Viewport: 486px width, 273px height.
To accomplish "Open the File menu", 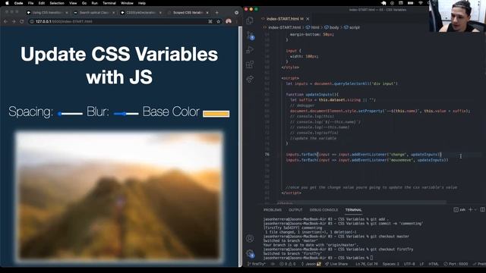I will point(30,3).
